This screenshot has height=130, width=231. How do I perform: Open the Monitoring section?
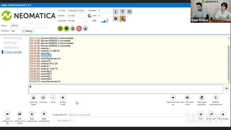click(x=13, y=38)
